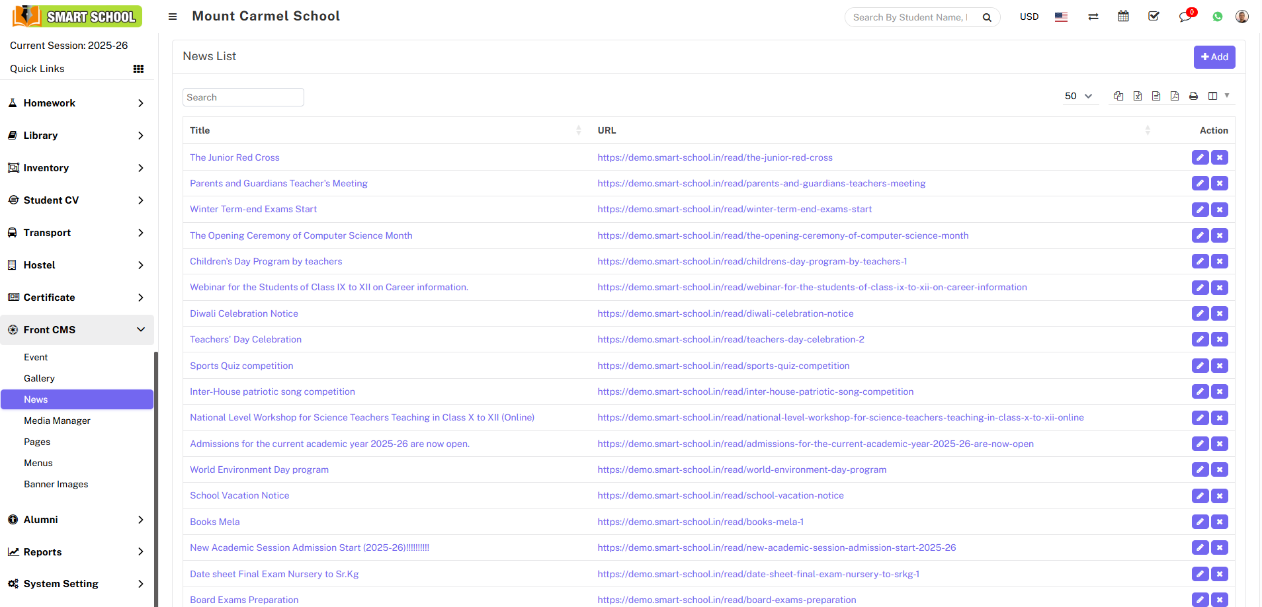
Task: Open the Winter Term-end Exams Start link
Action: (x=253, y=209)
